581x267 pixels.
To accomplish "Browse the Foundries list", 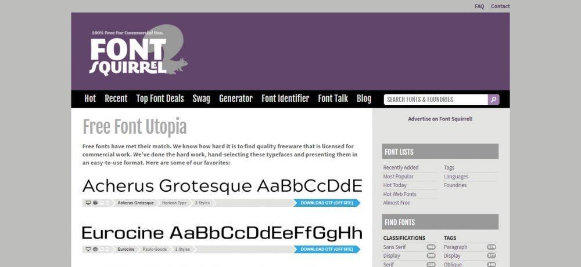I will [455, 185].
